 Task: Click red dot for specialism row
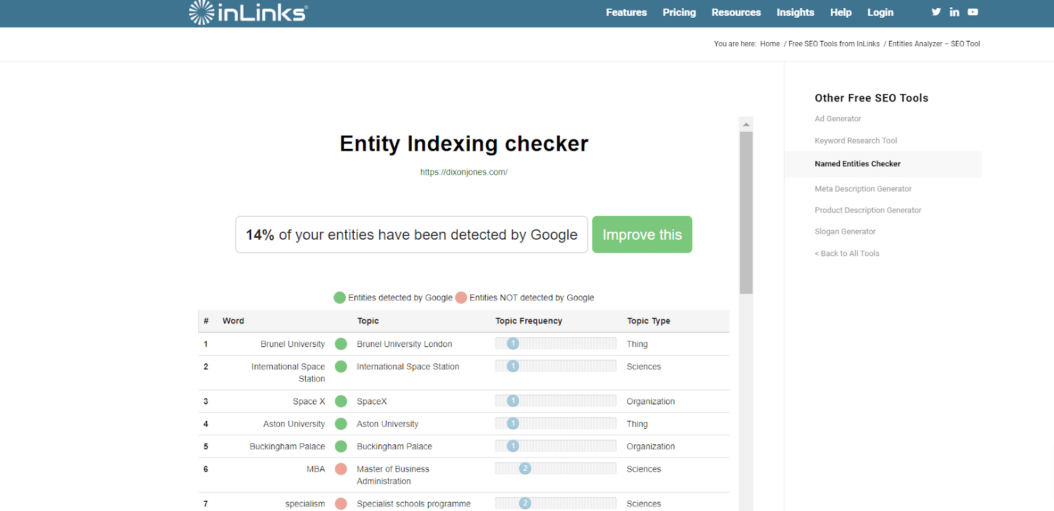(341, 503)
